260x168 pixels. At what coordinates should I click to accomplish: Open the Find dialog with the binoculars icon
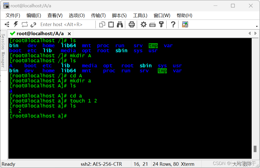tap(120, 24)
